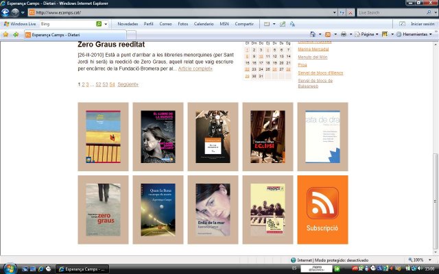The height and width of the screenshot is (274, 439).
Task: Click the Favorites star icon
Action: point(5,34)
